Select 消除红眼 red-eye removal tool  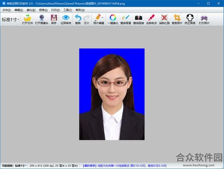point(164,19)
